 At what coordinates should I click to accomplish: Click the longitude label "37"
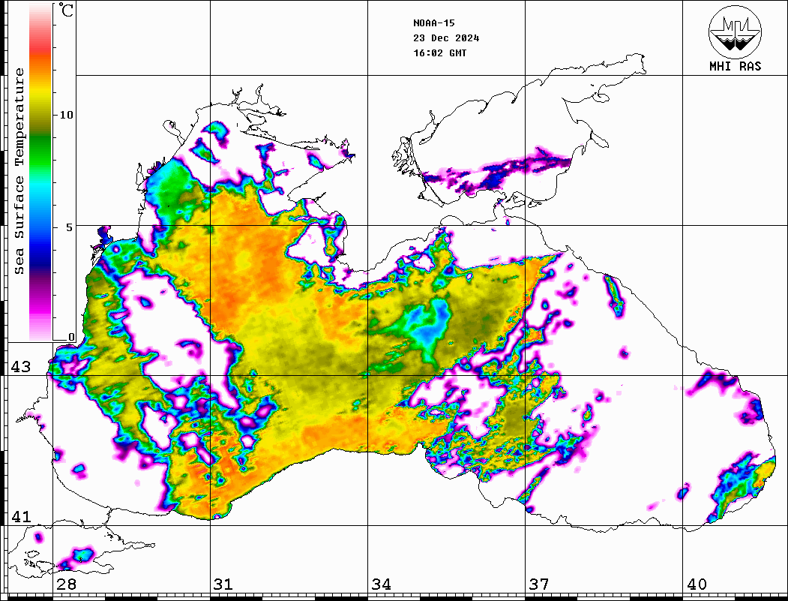tap(539, 584)
